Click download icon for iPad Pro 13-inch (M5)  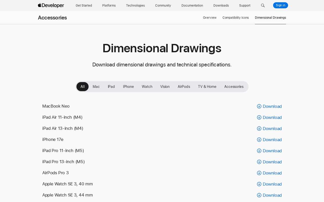point(259,162)
